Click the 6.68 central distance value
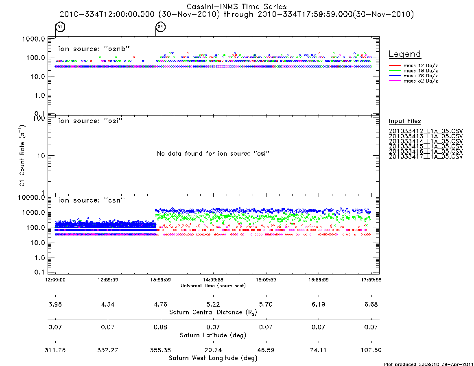The height and width of the screenshot is (366, 474). click(371, 304)
